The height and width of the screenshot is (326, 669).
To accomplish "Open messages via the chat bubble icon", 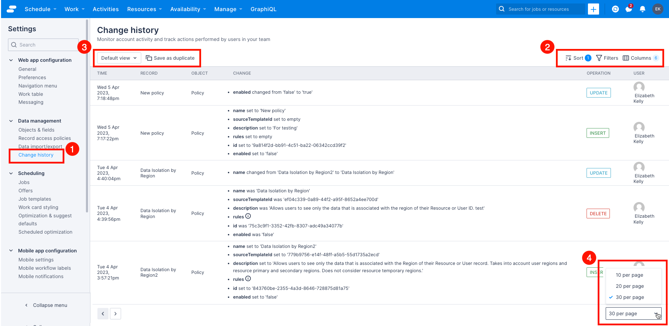I will pyautogui.click(x=629, y=9).
